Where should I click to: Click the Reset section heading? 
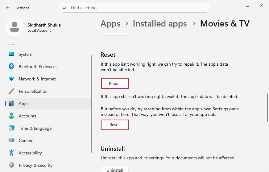108,55
